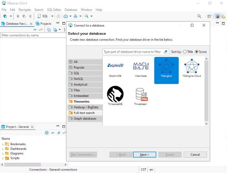Close the Database Navigator tab

tap(31, 24)
